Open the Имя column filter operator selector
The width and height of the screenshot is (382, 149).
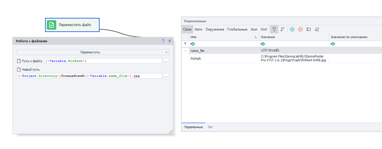(193, 44)
